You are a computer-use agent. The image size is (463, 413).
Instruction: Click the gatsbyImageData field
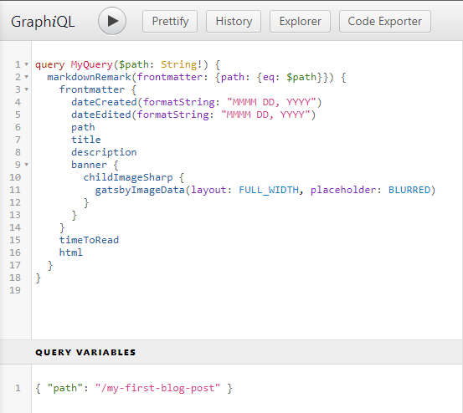[x=140, y=190]
